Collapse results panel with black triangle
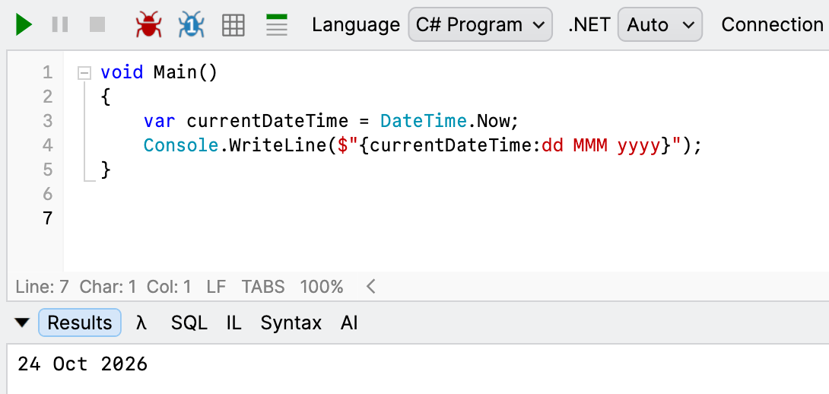Viewport: 829px width, 394px height. (22, 323)
